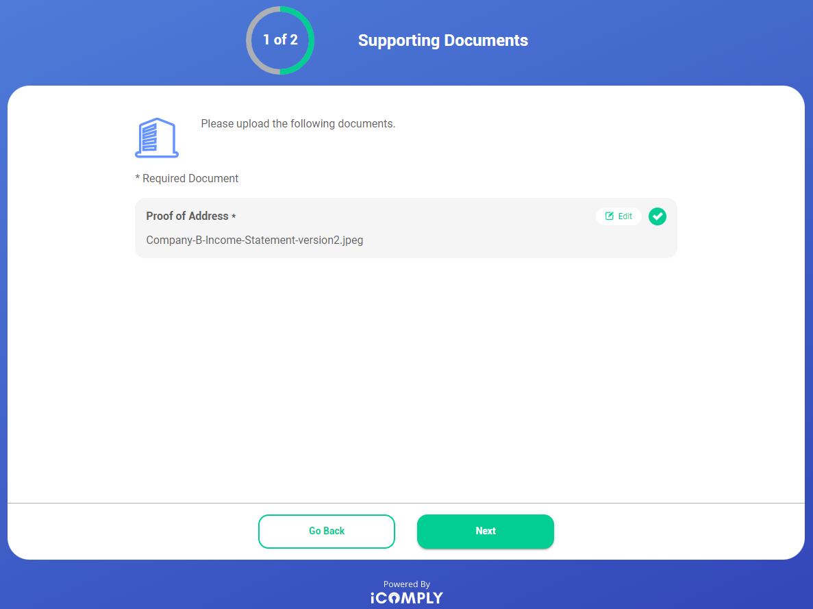The width and height of the screenshot is (813, 609).
Task: Select the Company-B-Income-Statement-version2.jpeg file name
Action: pyautogui.click(x=255, y=240)
